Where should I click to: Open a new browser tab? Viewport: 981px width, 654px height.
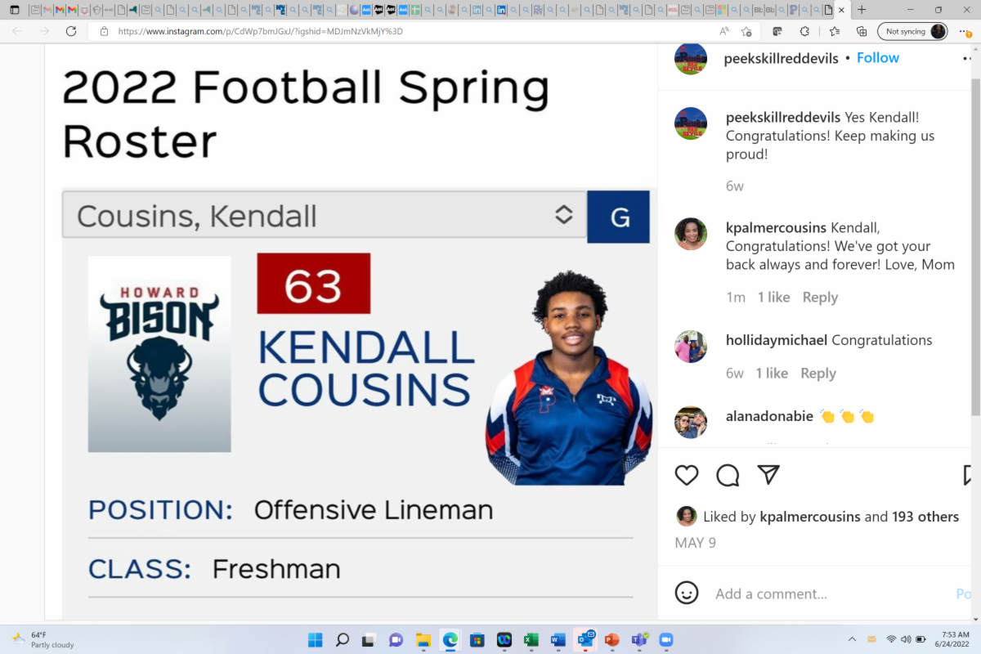862,10
